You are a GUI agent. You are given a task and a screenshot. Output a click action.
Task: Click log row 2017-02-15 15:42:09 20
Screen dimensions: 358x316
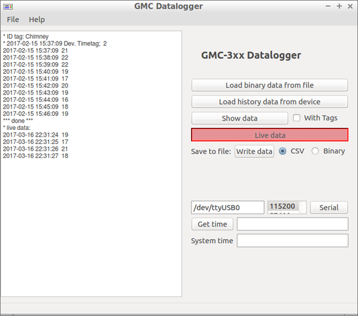[36, 86]
